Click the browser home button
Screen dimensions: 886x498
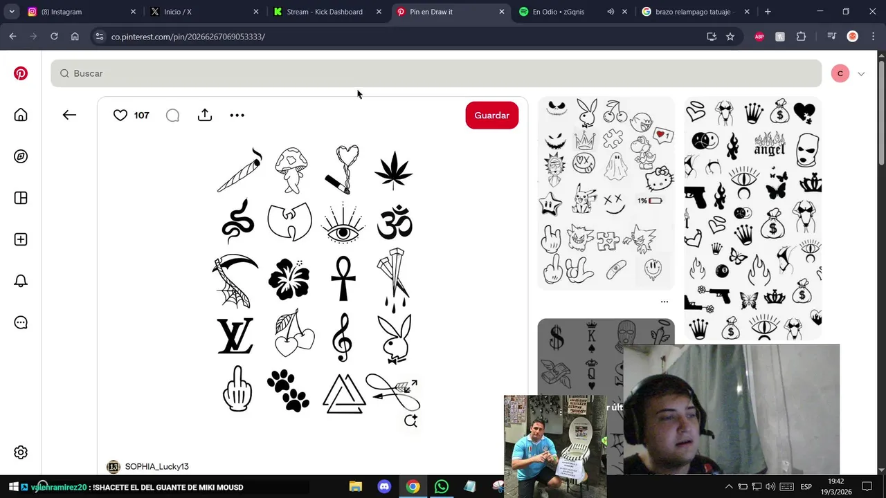[x=75, y=37]
